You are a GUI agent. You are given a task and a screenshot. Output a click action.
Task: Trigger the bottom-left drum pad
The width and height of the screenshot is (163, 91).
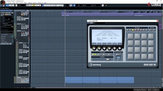point(130,57)
